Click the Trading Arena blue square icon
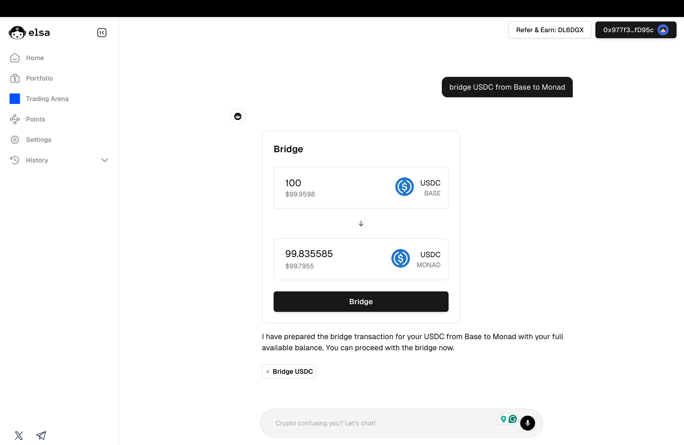The image size is (684, 445). (x=15, y=99)
